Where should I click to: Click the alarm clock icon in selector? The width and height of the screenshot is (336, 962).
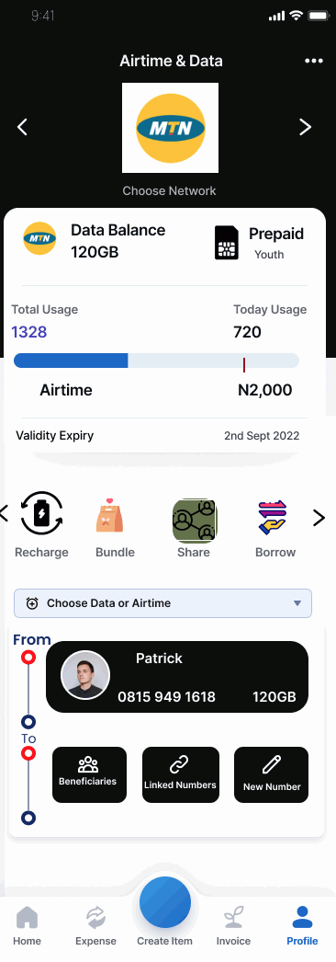point(32,603)
